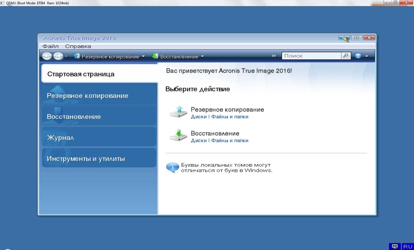Click into the Поиск search field
414x250 pixels.
pos(311,56)
